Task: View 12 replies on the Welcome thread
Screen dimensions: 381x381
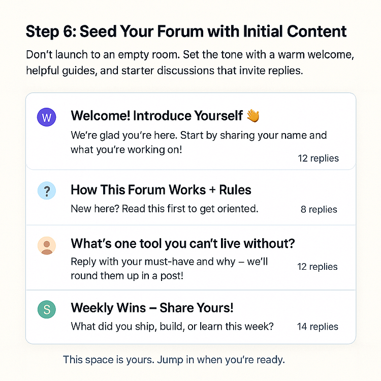Action: pyautogui.click(x=319, y=158)
